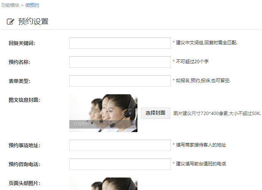Screen dimensions: 262x190
Task: Click the 在线预约 caption on cover image
Action: pyautogui.click(x=81, y=124)
